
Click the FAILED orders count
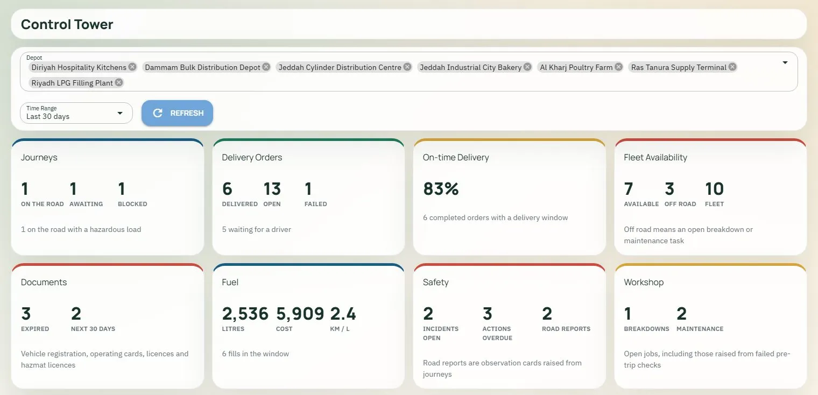[x=308, y=189]
